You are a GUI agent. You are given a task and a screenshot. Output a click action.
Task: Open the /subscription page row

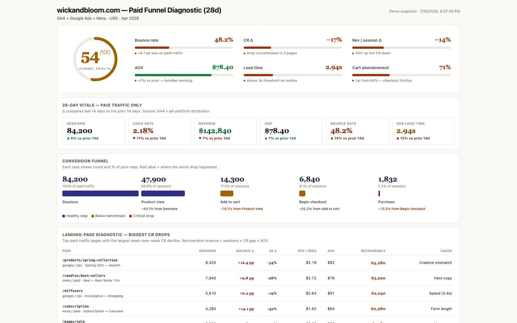pos(258,309)
